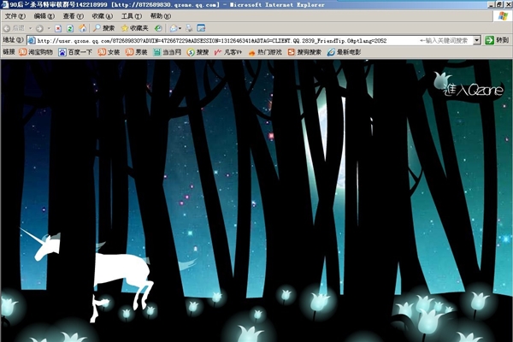513x342 pixels.
Task: Open the 凡客V+ links bar bookmark
Action: pyautogui.click(x=228, y=52)
